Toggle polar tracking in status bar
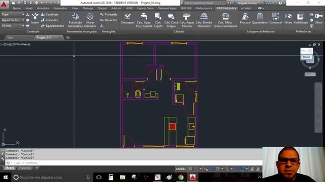 (217, 169)
